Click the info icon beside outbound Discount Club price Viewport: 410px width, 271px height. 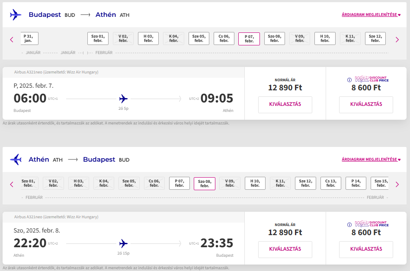click(349, 80)
